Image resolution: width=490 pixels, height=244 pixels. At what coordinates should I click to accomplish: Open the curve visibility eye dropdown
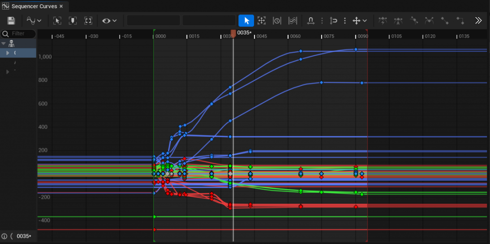(110, 21)
